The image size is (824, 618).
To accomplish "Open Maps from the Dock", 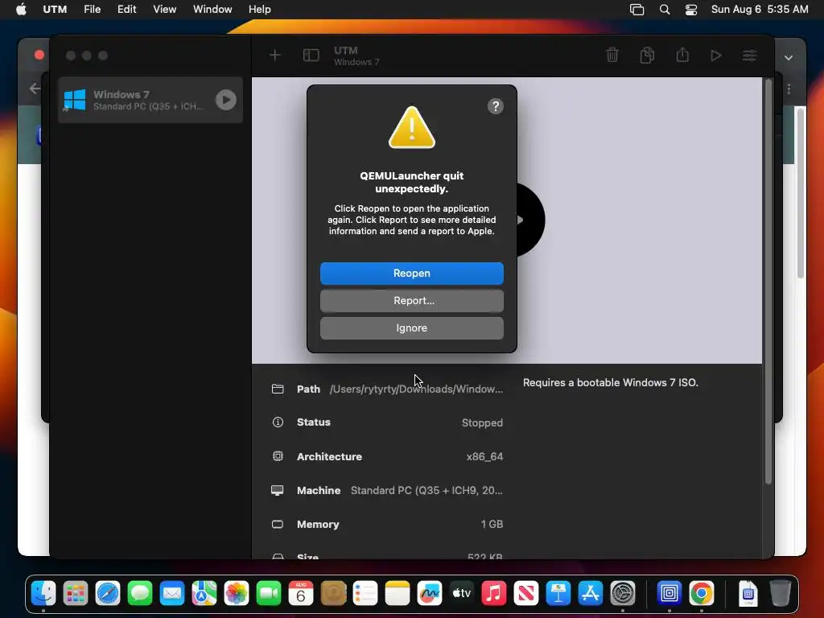I will tap(204, 593).
